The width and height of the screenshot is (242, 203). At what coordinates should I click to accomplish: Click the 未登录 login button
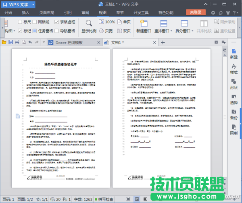196,12
